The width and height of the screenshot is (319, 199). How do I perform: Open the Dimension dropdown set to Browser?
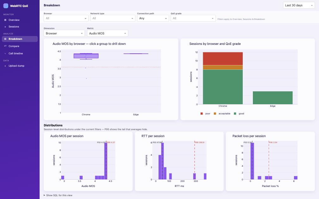click(x=64, y=33)
